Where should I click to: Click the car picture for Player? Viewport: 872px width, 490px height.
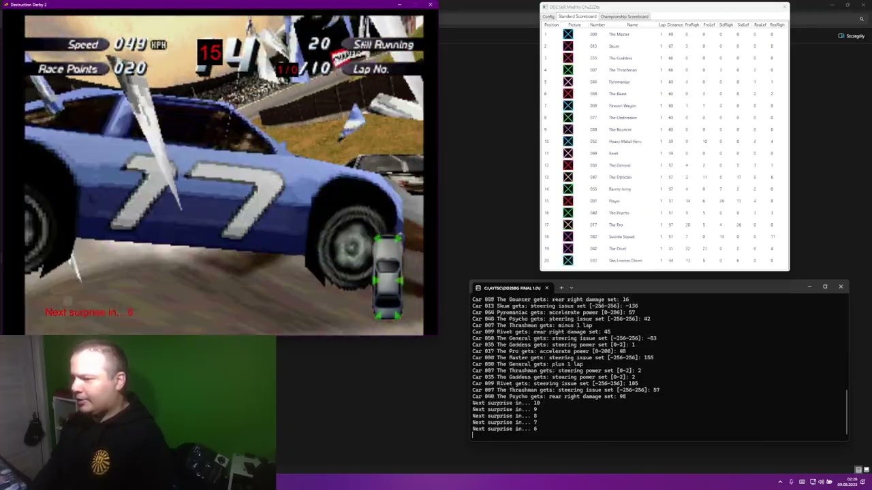(x=568, y=201)
